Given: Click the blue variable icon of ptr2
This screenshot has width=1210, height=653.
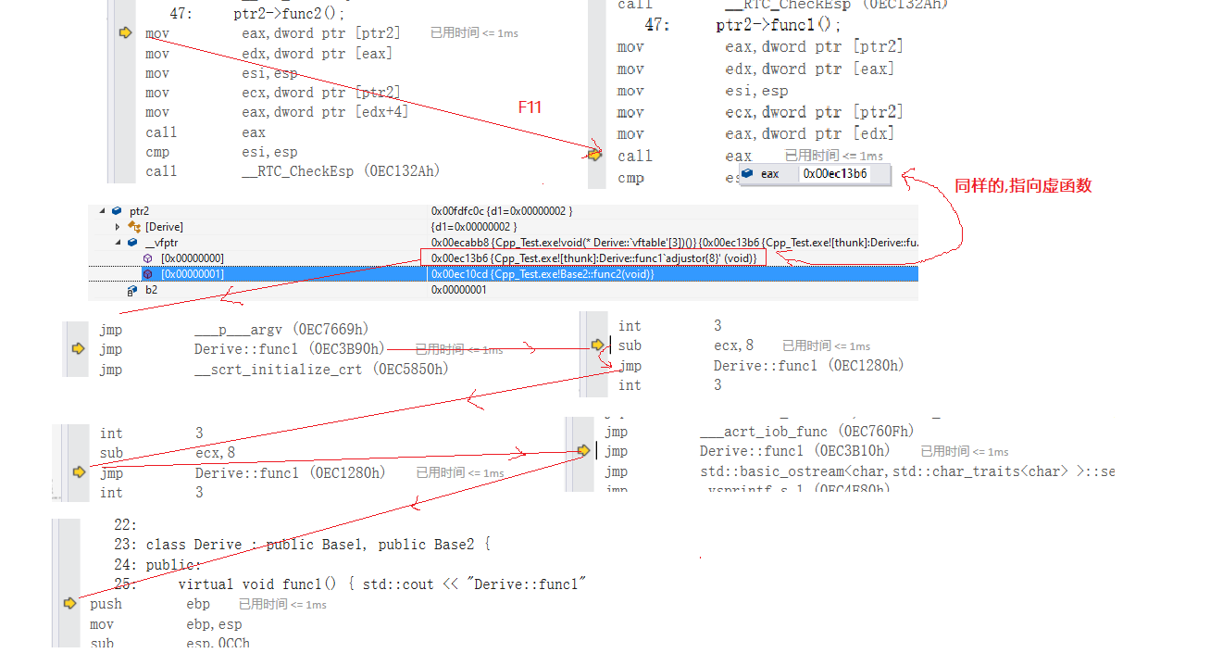Looking at the screenshot, I should tap(117, 211).
